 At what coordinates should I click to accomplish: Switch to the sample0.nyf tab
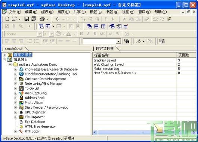coord(14,49)
